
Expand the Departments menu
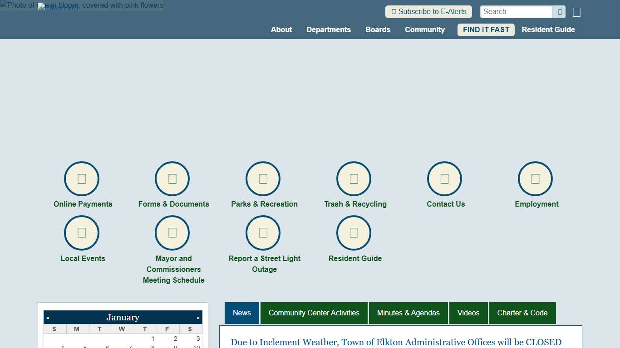[329, 29]
